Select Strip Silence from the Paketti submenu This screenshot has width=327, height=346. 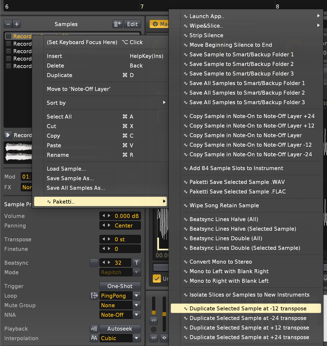click(206, 35)
